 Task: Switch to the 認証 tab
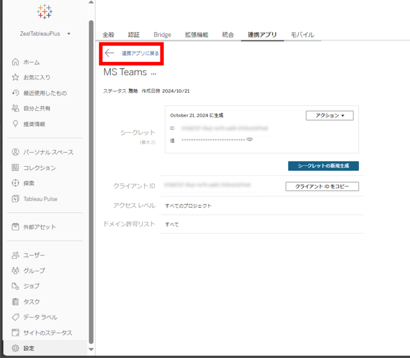[x=133, y=35]
